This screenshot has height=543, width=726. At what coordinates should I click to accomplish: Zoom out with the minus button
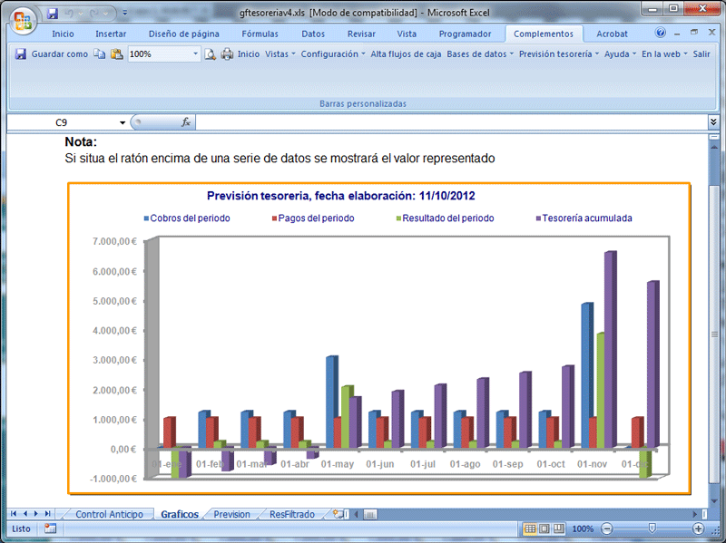click(606, 528)
